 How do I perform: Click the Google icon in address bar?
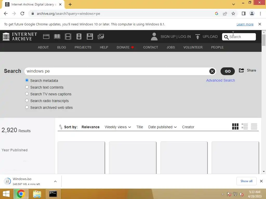pyautogui.click(x=216, y=13)
